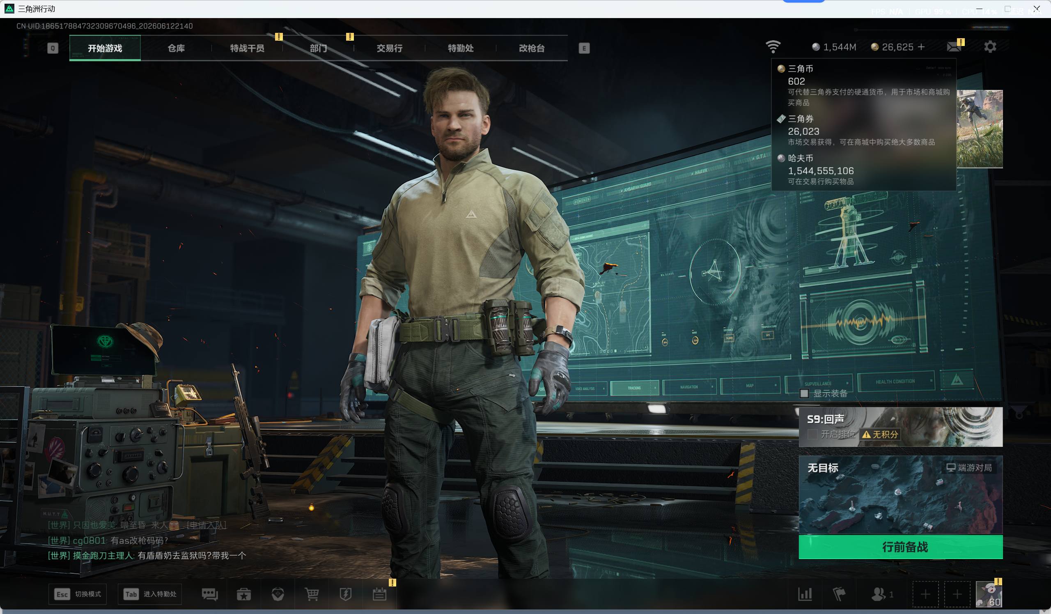Click chat message 有盾盾奶去监狱吗?带我一个

192,556
